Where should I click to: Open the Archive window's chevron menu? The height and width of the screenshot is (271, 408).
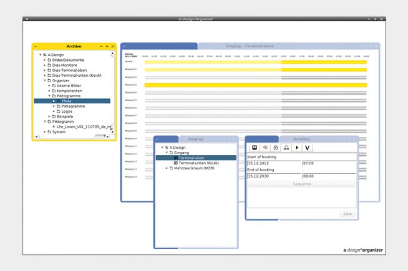click(36, 47)
